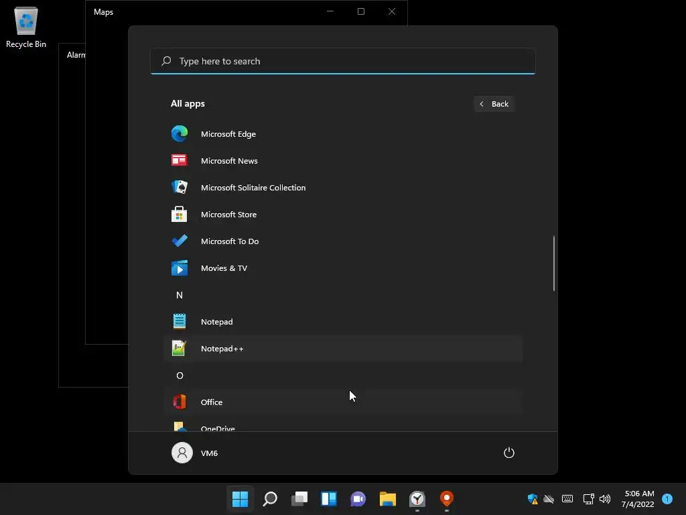The width and height of the screenshot is (686, 515).
Task: Open Windows Security tray icon
Action: (533, 499)
